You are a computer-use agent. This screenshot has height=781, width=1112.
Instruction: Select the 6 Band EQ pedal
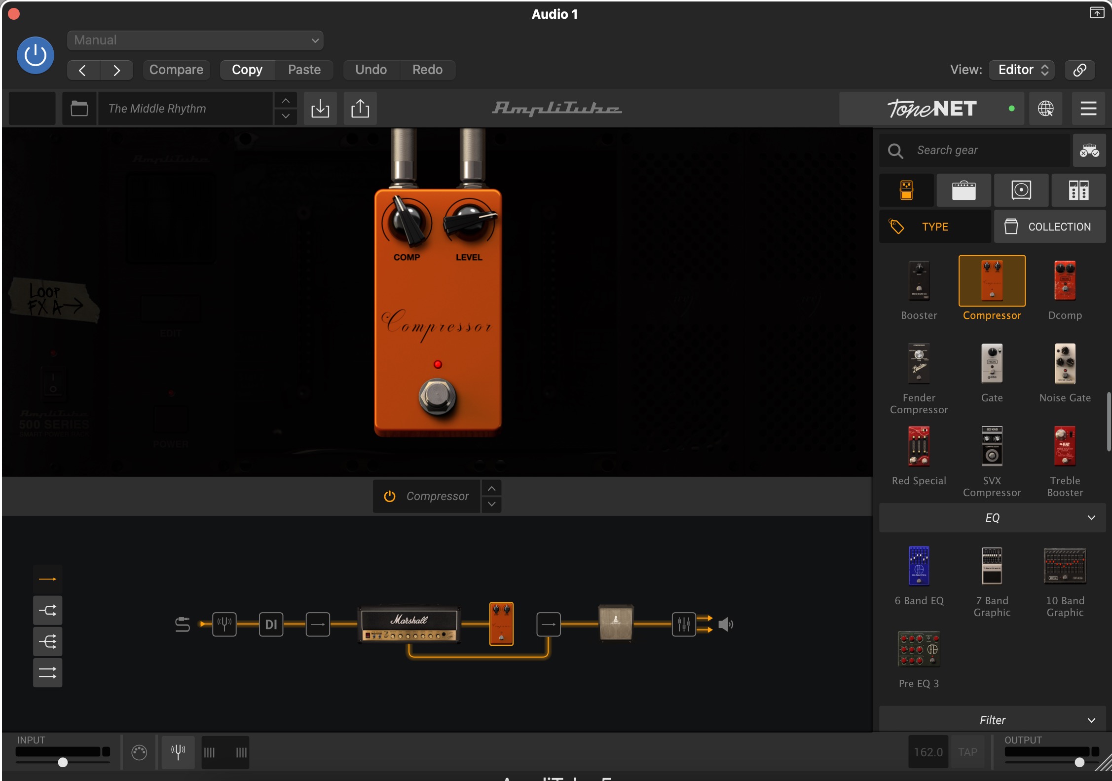[919, 566]
